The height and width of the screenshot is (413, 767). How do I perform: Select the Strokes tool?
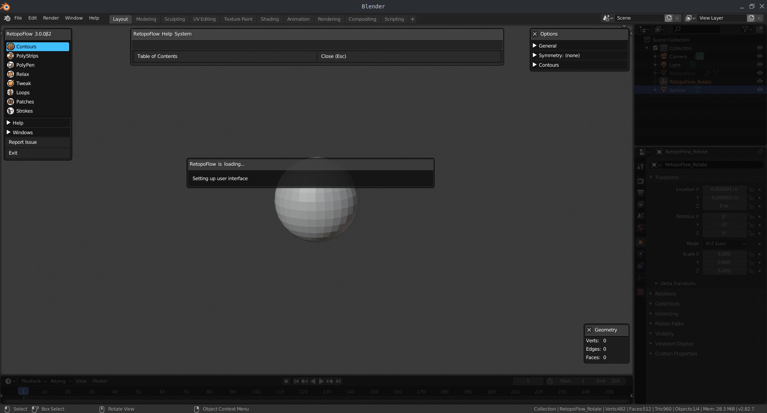[38, 111]
